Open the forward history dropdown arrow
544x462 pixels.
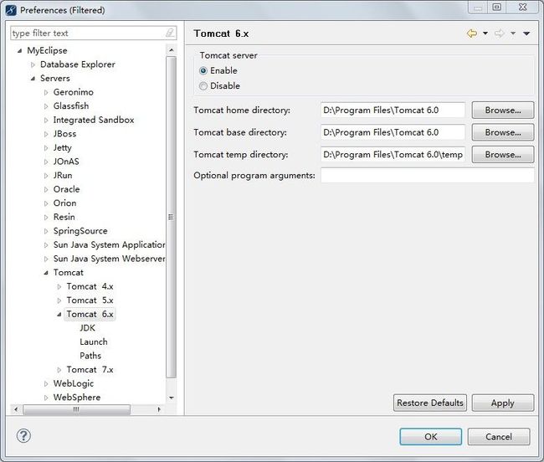click(513, 33)
